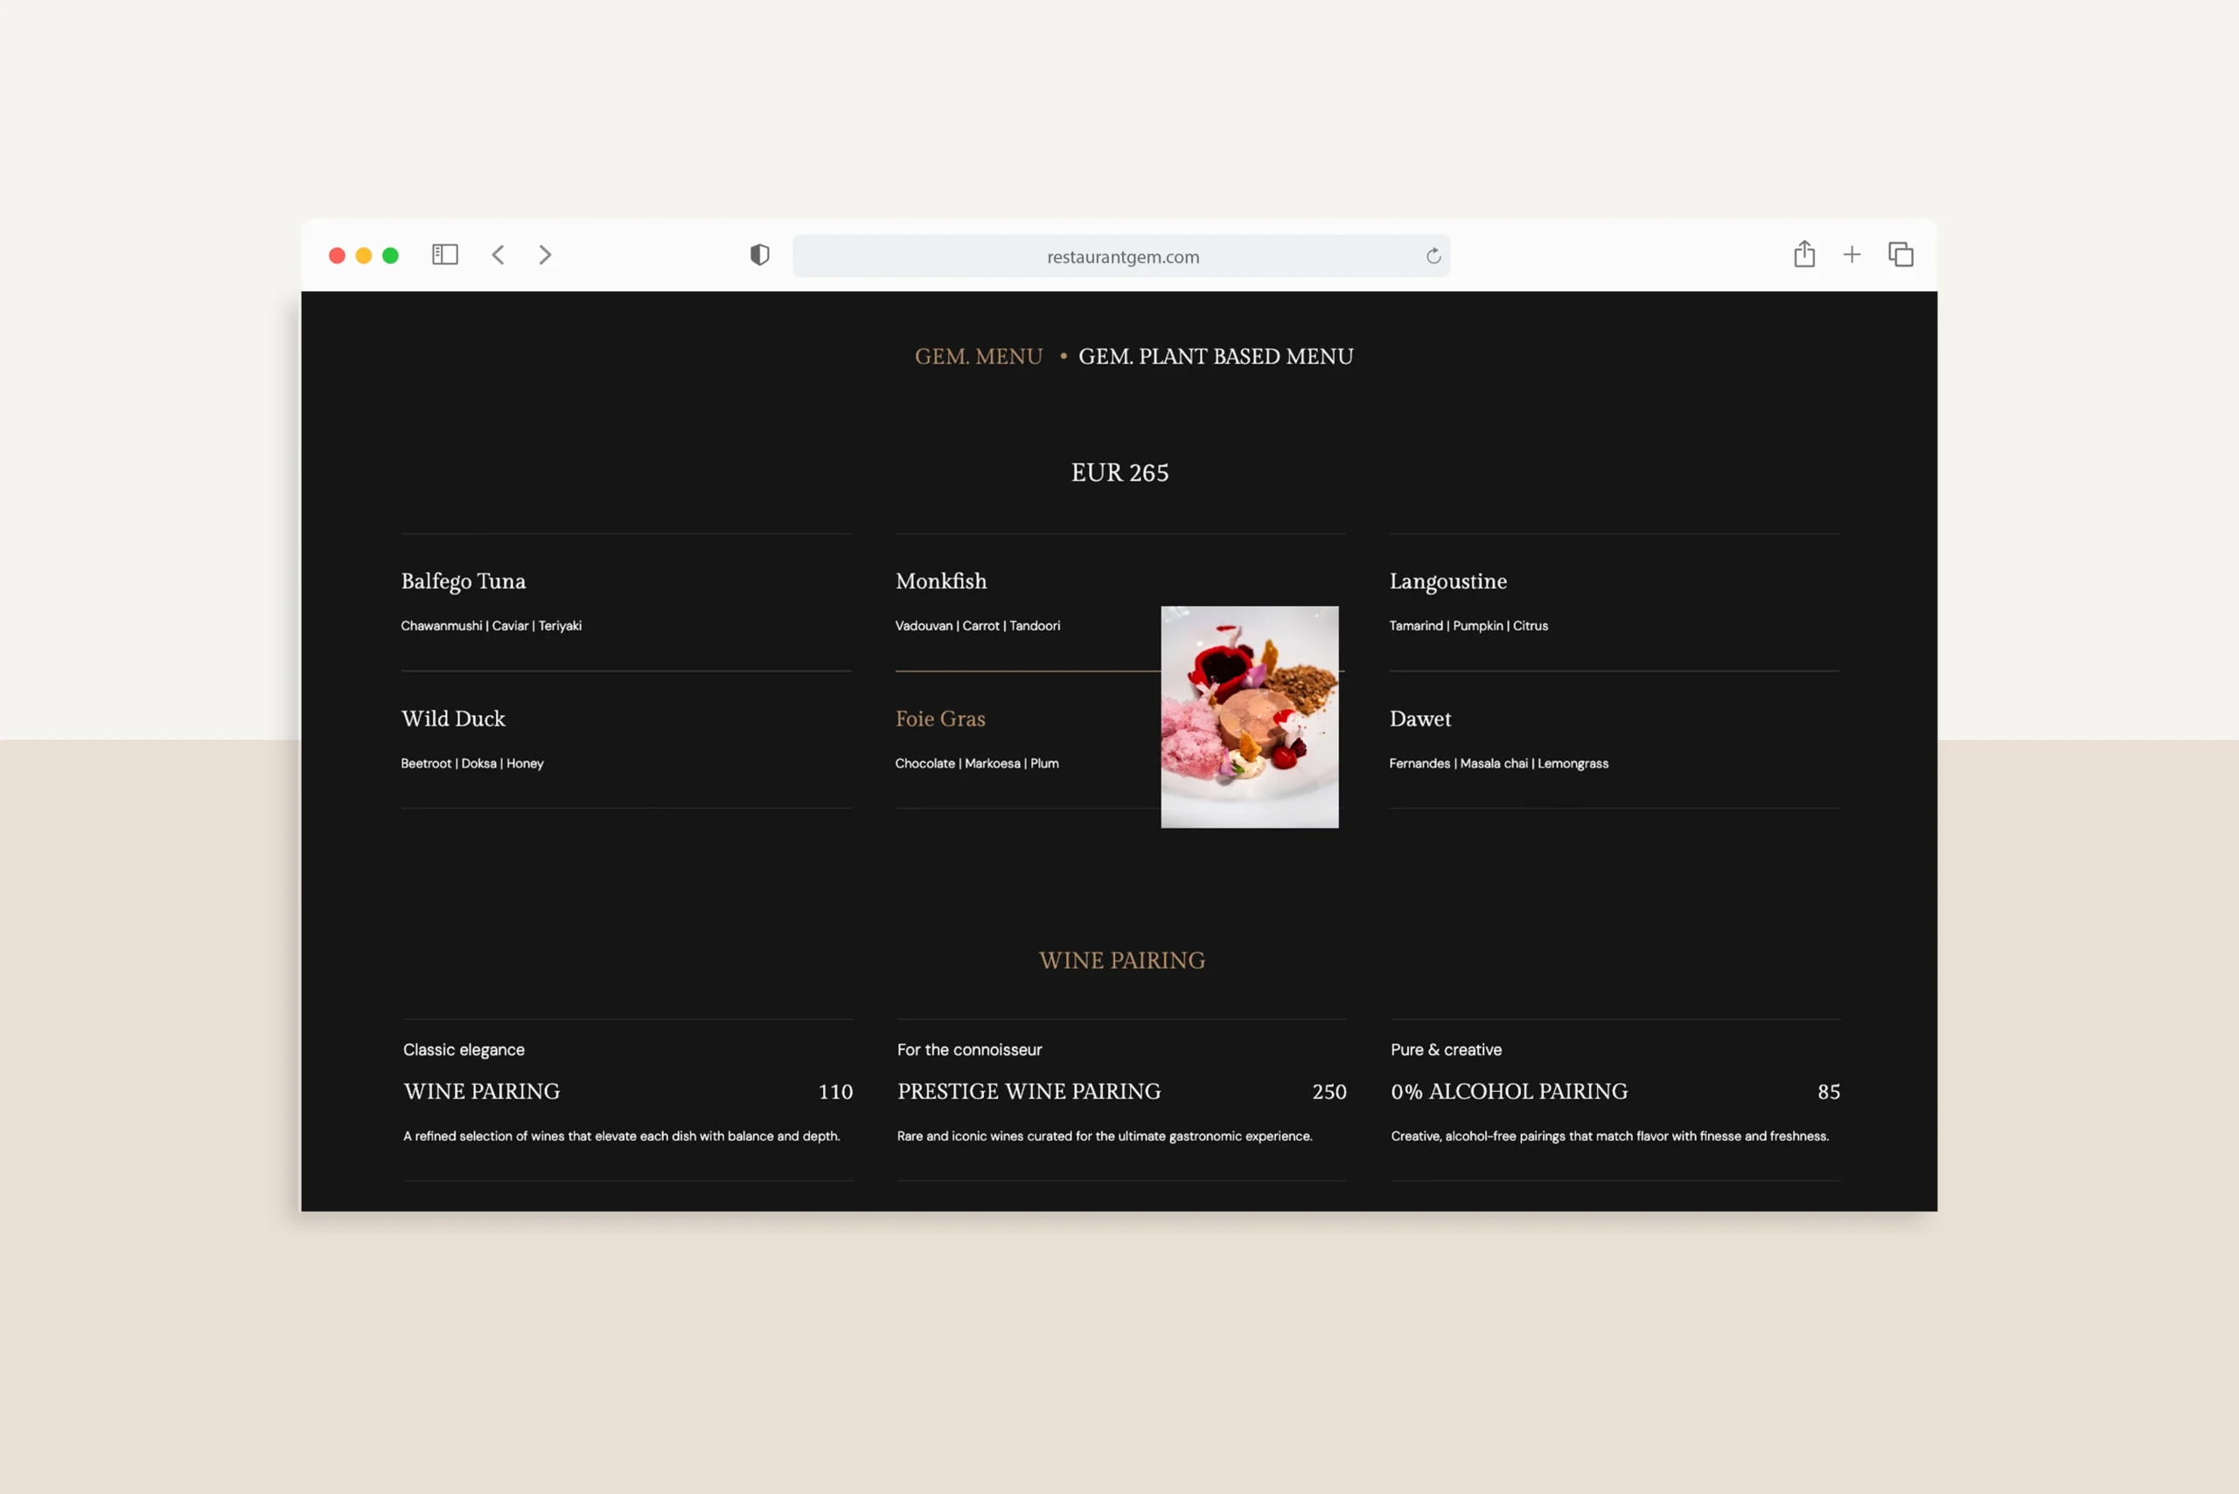The height and width of the screenshot is (1494, 2239).
Task: Select the Balfego Tuna dish
Action: coord(464,581)
